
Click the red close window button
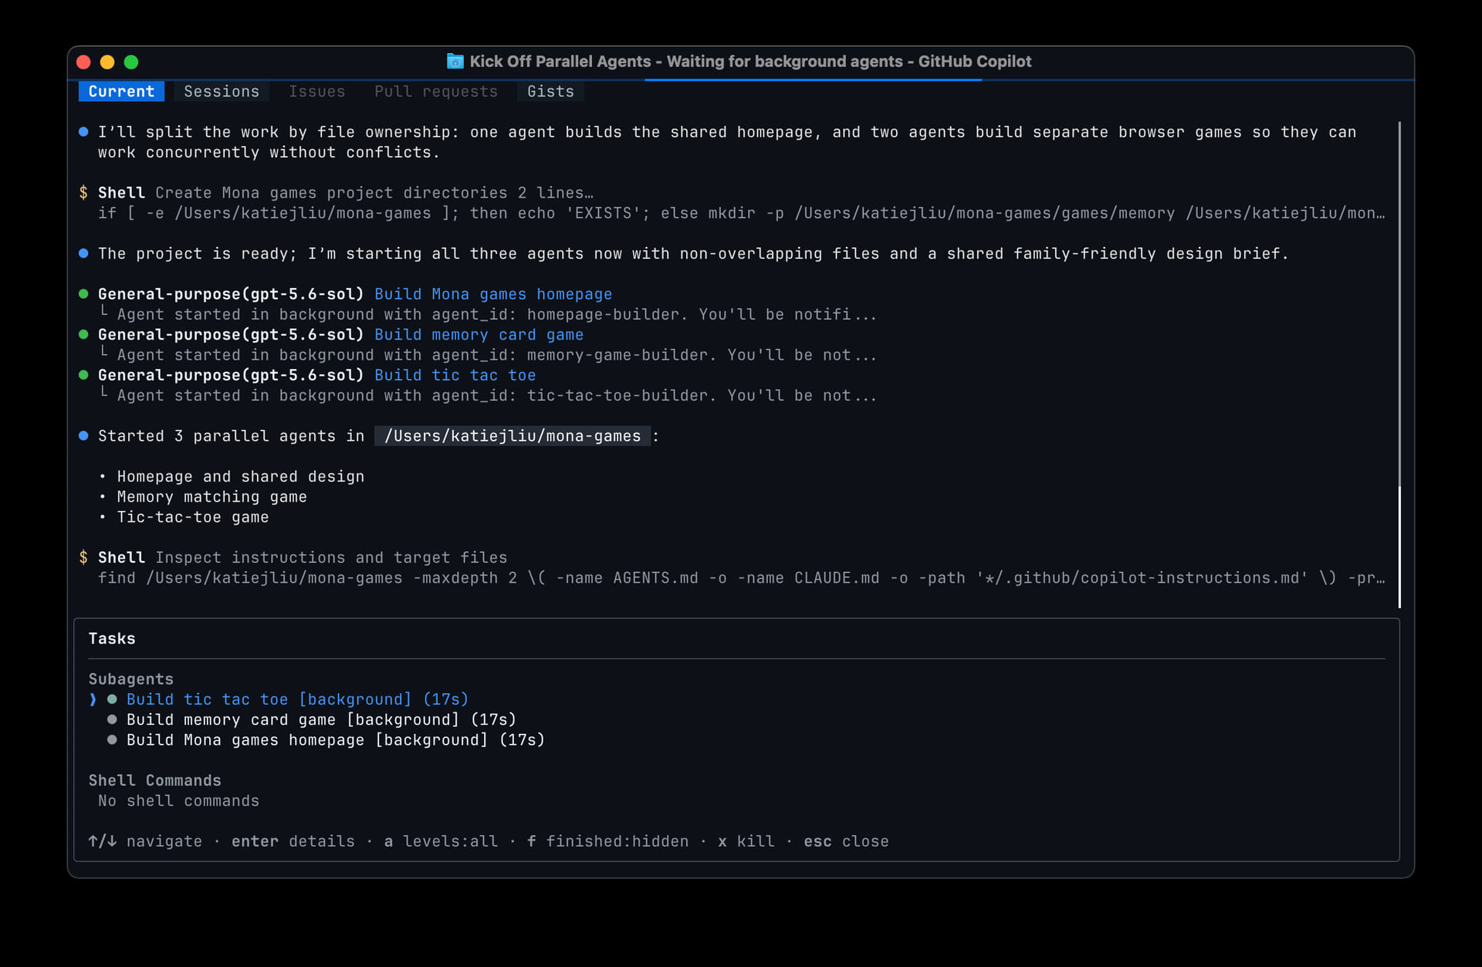click(84, 62)
